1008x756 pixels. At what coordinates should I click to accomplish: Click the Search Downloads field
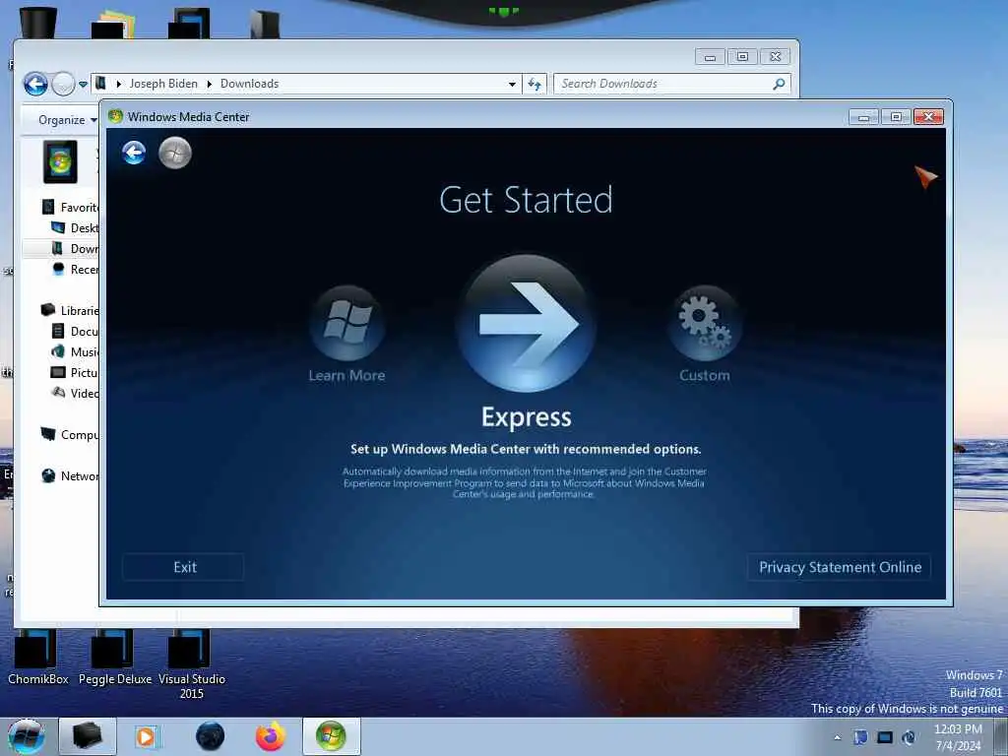pyautogui.click(x=672, y=84)
